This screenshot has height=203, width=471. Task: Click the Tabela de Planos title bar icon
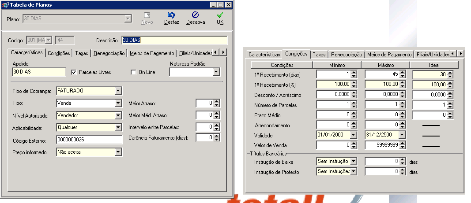pos(5,5)
